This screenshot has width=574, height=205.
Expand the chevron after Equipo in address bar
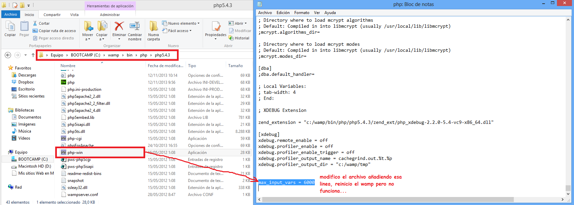point(67,55)
